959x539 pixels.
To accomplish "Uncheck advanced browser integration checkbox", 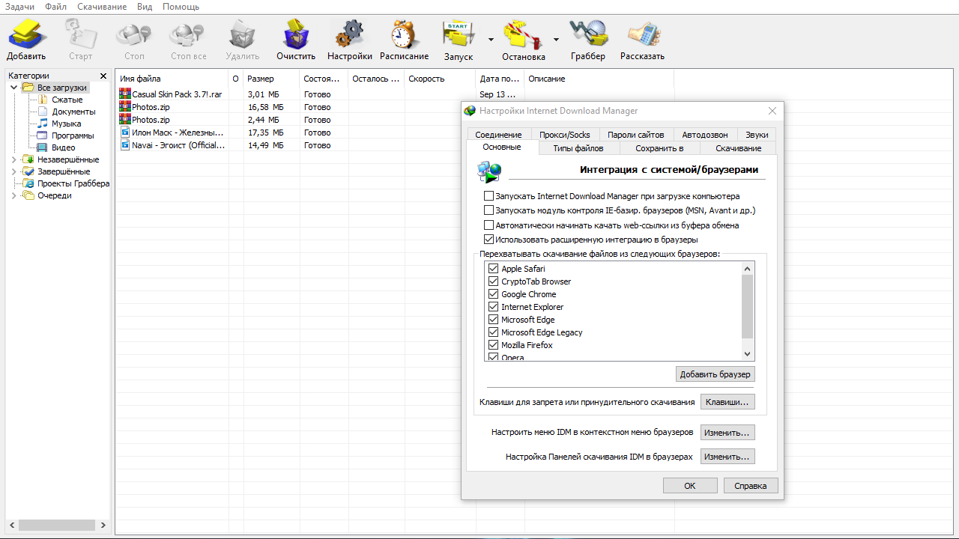I will click(489, 240).
